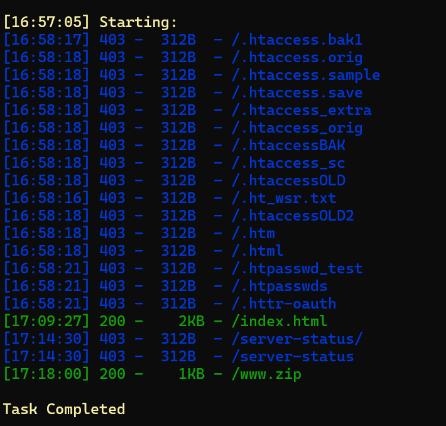This screenshot has width=446, height=426.
Task: Select the /.htm path line
Action: [253, 234]
